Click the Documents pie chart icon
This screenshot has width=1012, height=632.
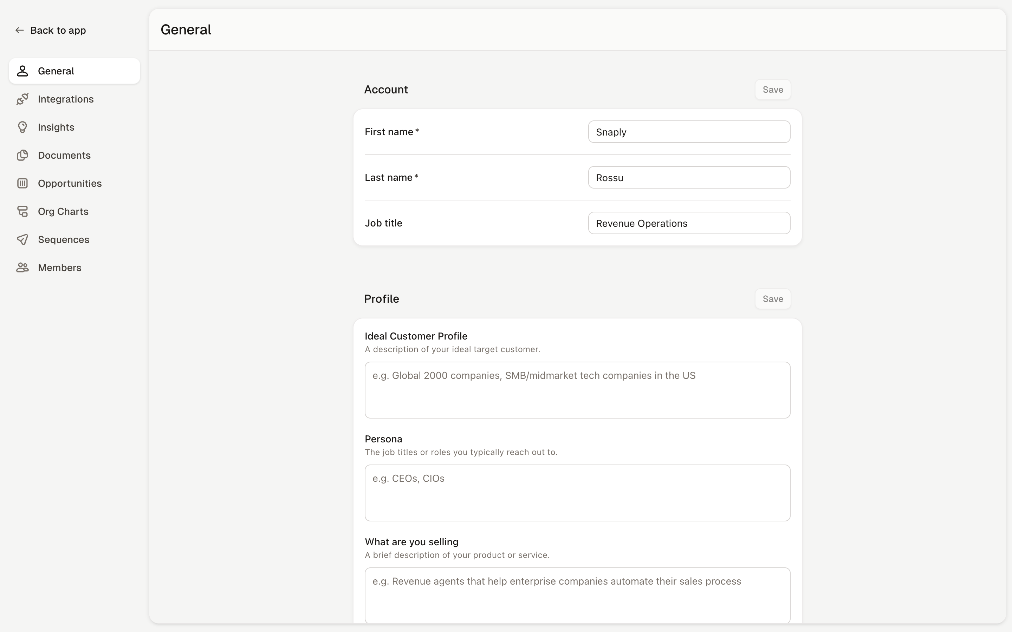(x=22, y=155)
